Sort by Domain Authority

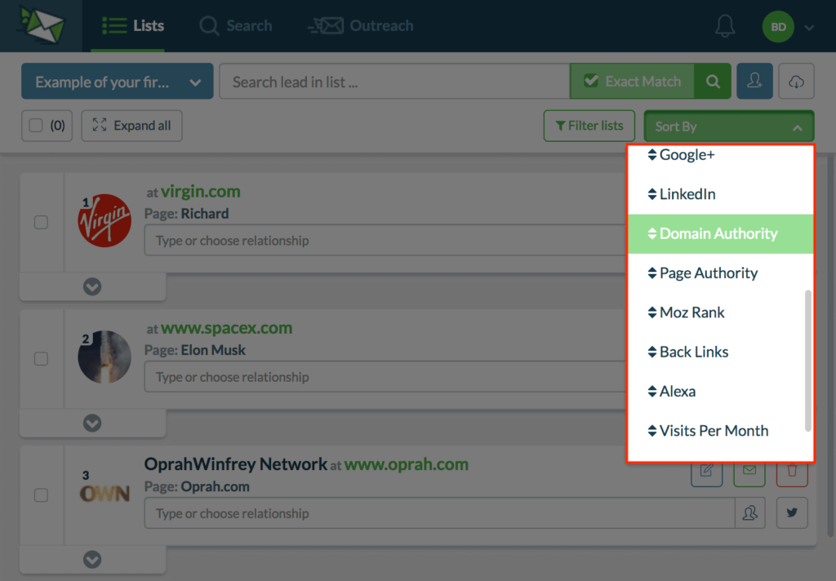(718, 233)
